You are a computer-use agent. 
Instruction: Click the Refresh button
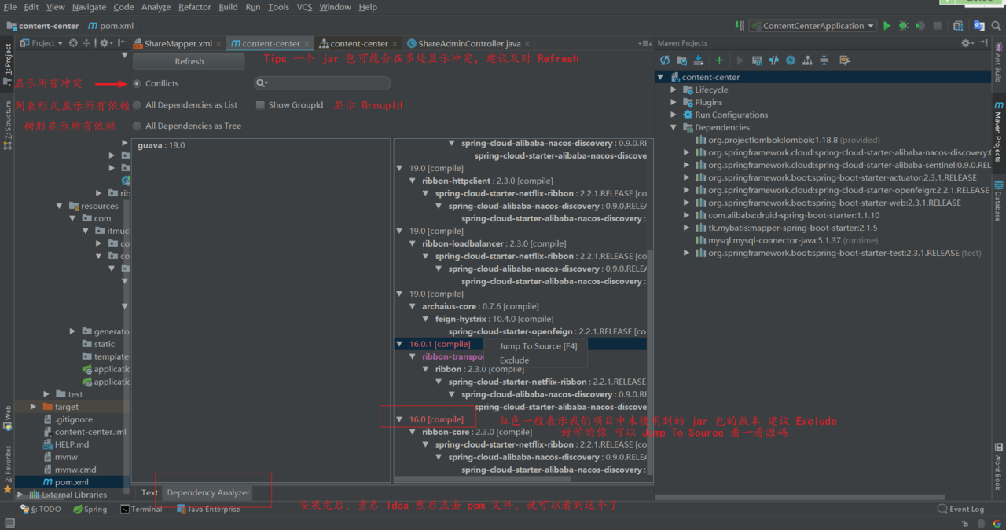point(189,61)
